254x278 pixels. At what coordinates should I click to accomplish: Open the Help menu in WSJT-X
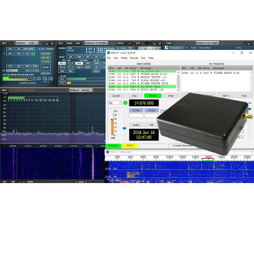(x=150, y=58)
